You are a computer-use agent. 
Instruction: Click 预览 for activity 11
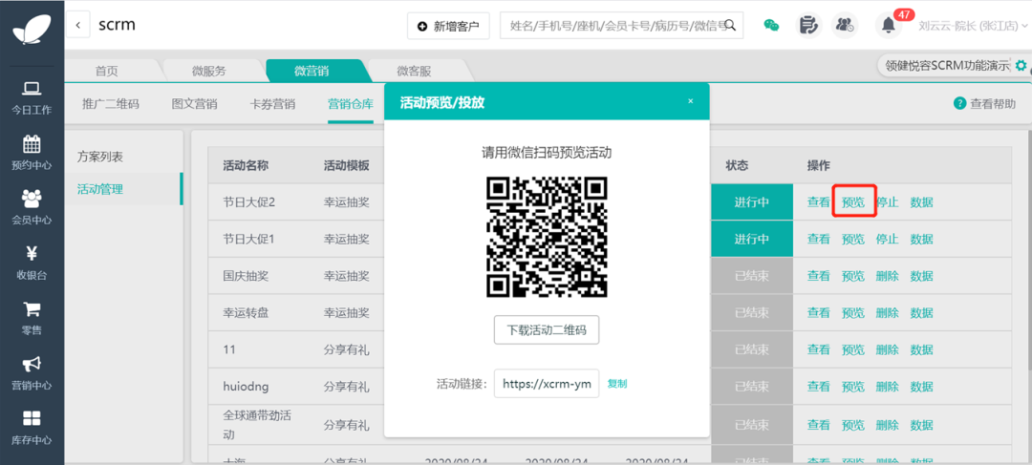click(853, 349)
